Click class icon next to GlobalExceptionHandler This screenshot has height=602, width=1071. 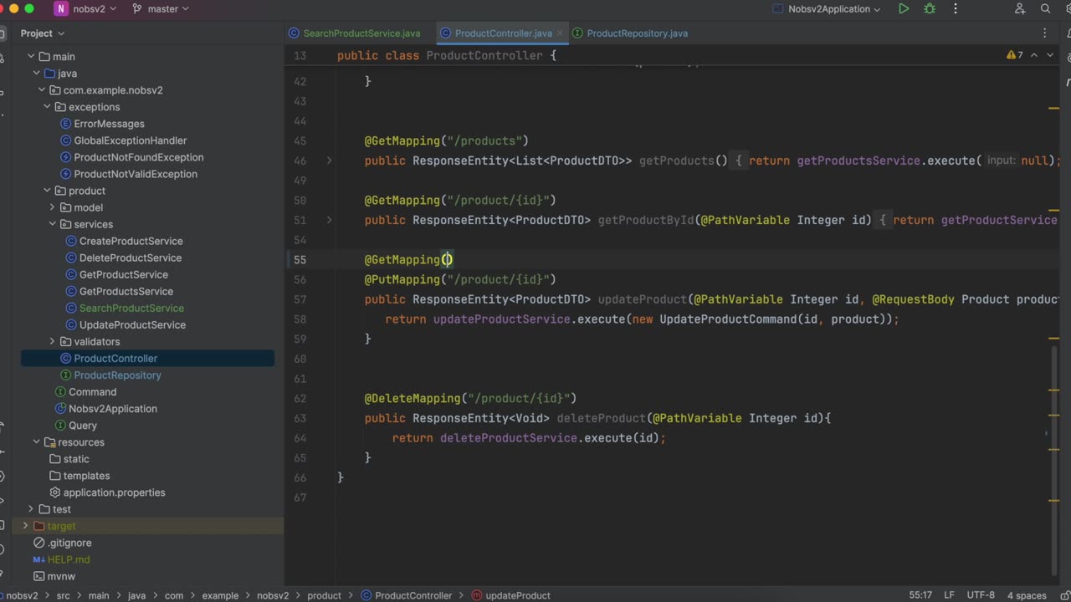66,140
